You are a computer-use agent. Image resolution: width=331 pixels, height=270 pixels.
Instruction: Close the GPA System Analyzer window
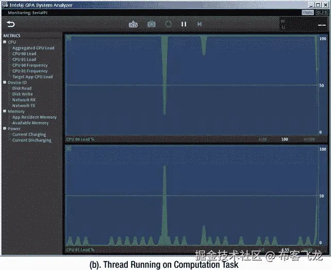coord(325,5)
